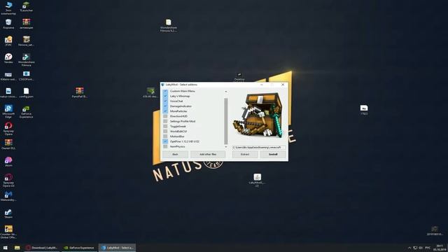Select the Malwarebytes desktop icon
The height and width of the screenshot is (252, 448).
tap(8, 196)
